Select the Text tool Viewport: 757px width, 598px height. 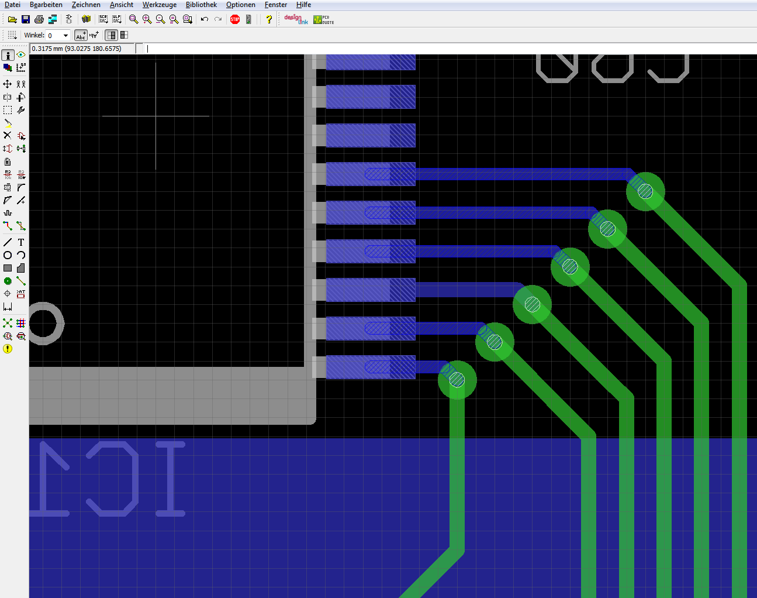click(21, 242)
